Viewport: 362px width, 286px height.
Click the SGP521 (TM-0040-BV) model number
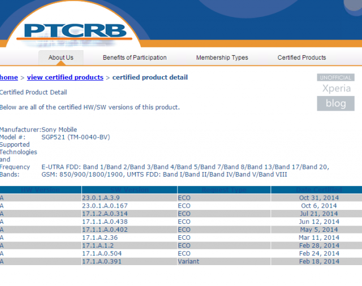(76, 137)
